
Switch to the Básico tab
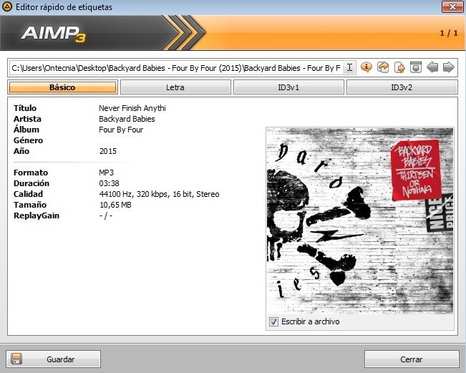62,87
